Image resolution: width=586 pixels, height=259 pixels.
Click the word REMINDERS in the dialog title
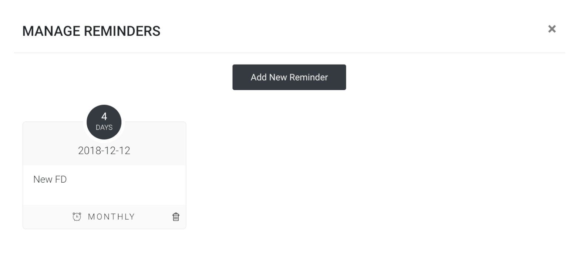click(x=122, y=31)
